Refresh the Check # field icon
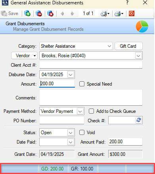The width and height of the screenshot is (155, 174). pyautogui.click(x=138, y=120)
